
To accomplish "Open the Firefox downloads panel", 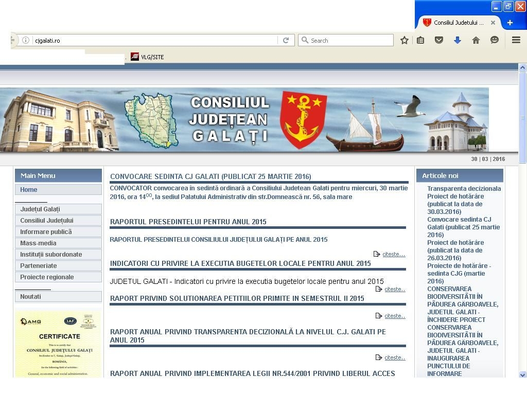I will click(458, 40).
